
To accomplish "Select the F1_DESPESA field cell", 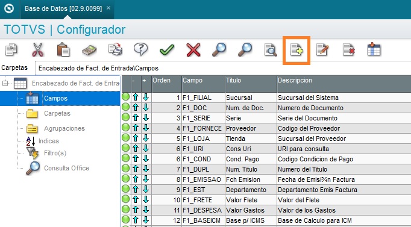I will tap(204, 210).
